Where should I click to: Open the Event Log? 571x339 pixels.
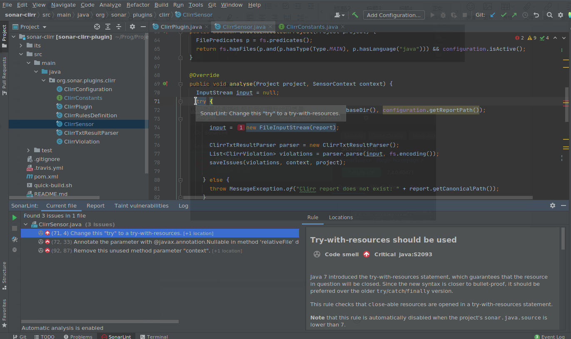pyautogui.click(x=550, y=337)
